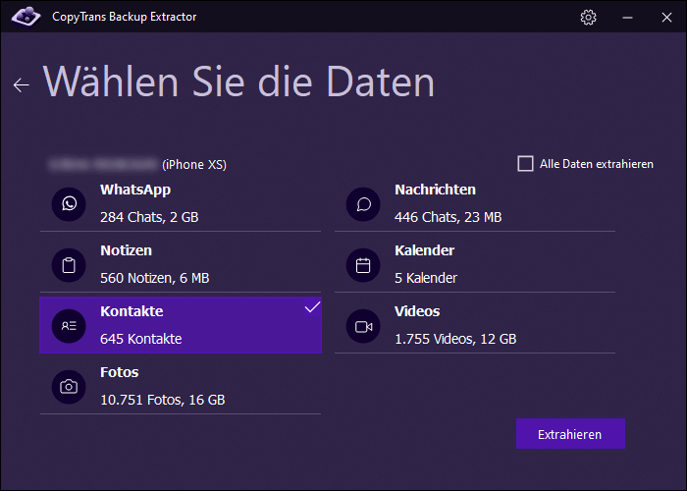687x491 pixels.
Task: Click the Videos camcorder icon
Action: pyautogui.click(x=363, y=326)
